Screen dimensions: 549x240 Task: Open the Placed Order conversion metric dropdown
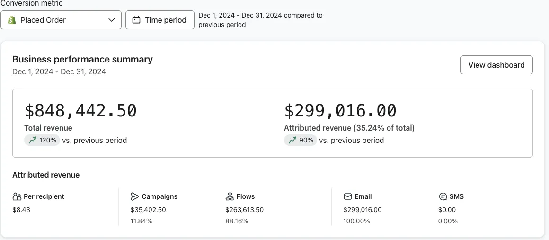(61, 20)
